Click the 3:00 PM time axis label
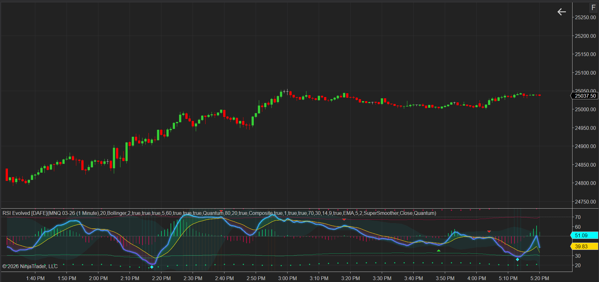The width and height of the screenshot is (599, 282). [x=288, y=278]
